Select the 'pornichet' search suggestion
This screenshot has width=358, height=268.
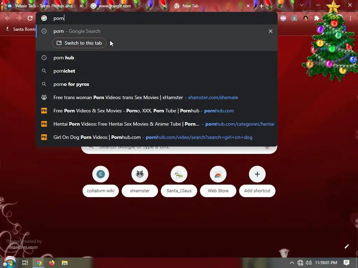pos(157,71)
